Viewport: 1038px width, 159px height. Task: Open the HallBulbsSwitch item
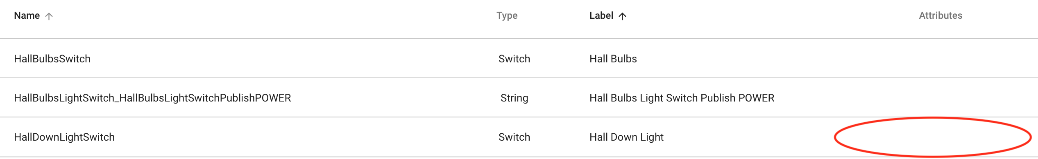52,59
